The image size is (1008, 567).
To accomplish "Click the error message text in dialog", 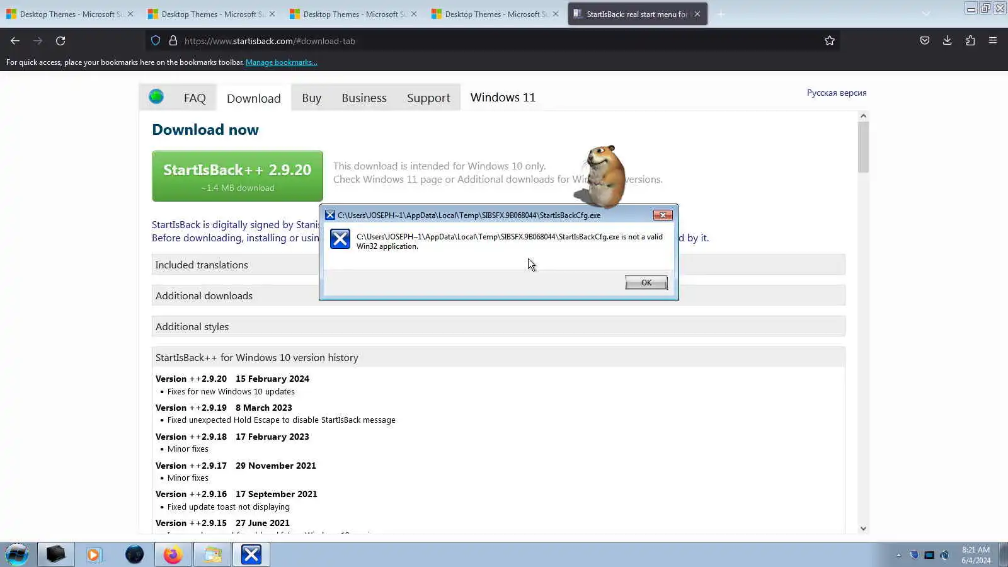I will pos(509,241).
